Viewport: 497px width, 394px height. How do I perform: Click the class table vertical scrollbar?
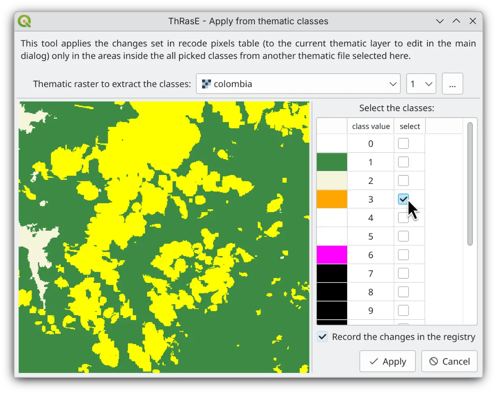pyautogui.click(x=470, y=184)
